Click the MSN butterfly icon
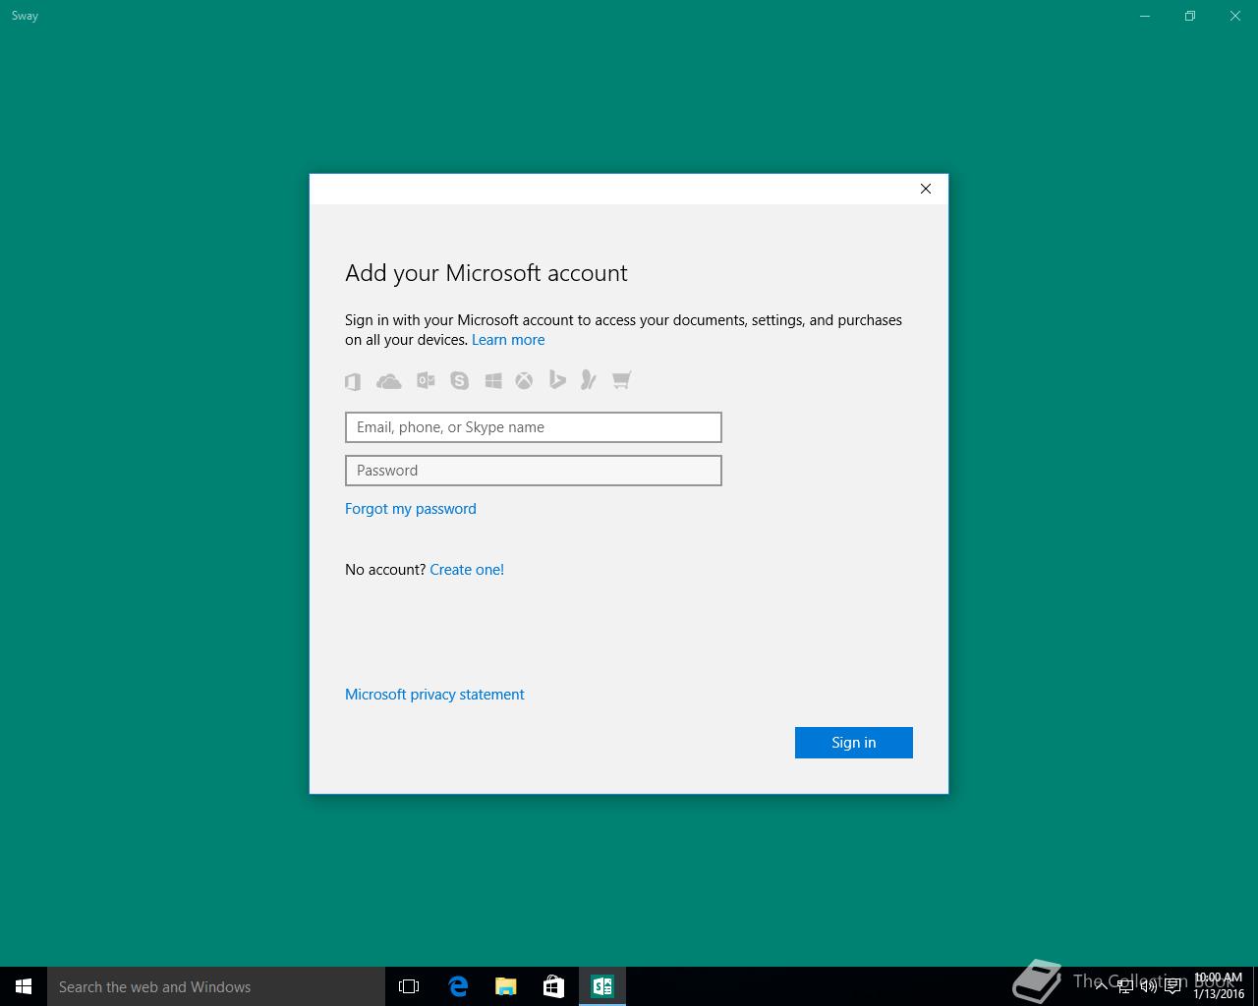This screenshot has height=1006, width=1258. pos(589,379)
